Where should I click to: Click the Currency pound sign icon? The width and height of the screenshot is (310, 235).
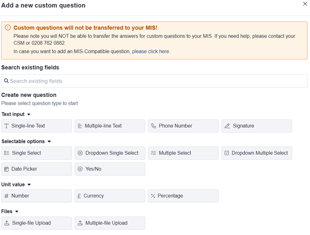(80, 196)
